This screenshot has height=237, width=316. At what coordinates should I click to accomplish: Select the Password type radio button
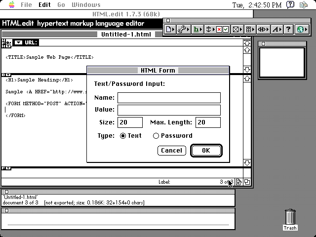click(156, 136)
